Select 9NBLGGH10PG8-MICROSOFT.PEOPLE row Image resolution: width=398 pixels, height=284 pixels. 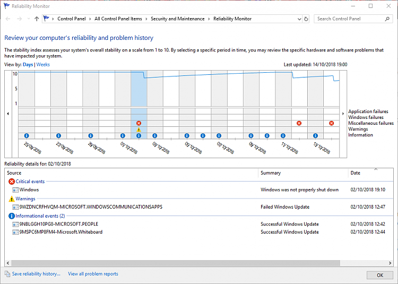click(x=199, y=225)
